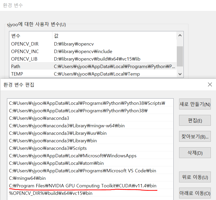Select the Local\atom\bin path entry
Screen dimensions: 216x200
coord(90,163)
